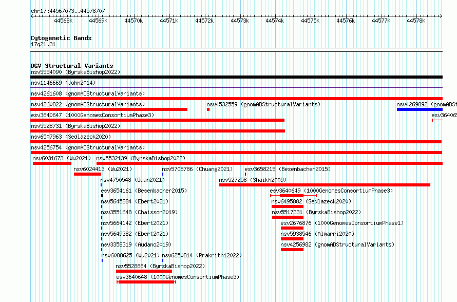Viewport: 457px width, 302px height.
Task: Select esv2676876 1000GenomesConsortiumPhase1 label
Action: 342,223
